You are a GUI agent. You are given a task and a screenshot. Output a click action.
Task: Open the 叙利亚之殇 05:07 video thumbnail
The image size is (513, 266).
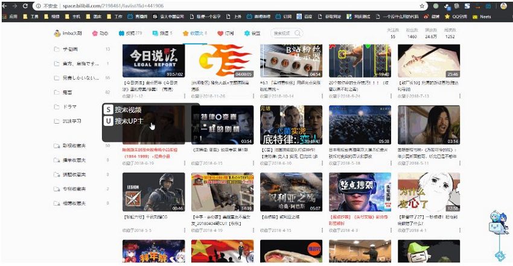pos(291,192)
